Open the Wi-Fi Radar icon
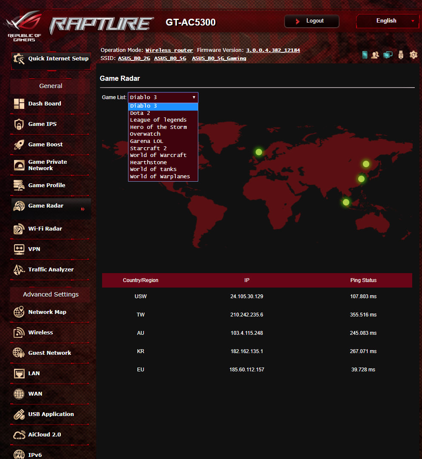422x459 pixels. tap(19, 228)
